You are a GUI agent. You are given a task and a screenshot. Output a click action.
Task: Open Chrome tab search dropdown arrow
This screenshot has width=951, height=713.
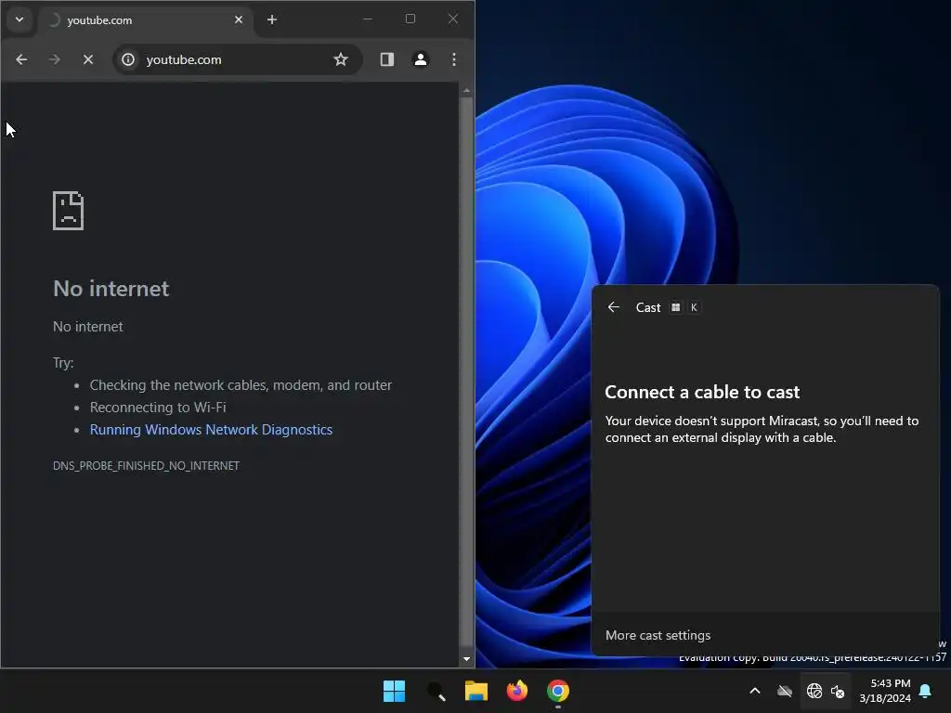tap(20, 19)
